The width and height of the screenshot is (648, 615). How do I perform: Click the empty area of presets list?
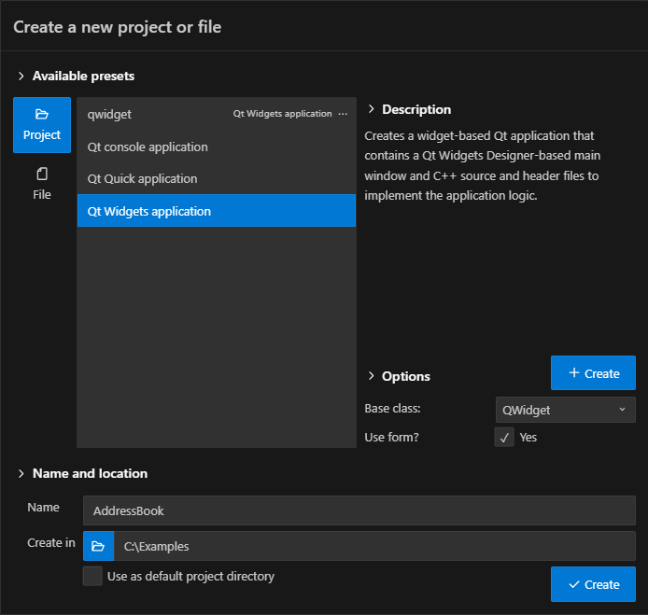(x=216, y=336)
